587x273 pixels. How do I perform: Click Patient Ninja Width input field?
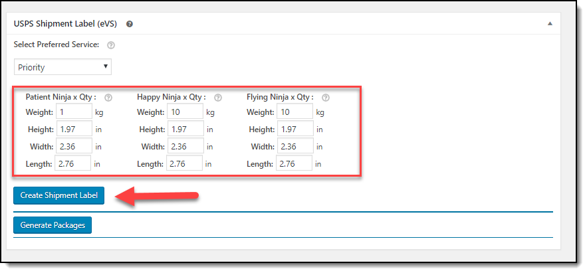(74, 146)
